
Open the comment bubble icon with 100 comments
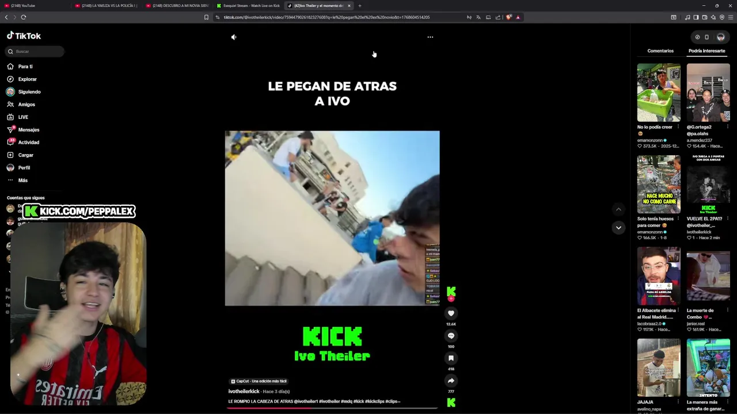(451, 336)
